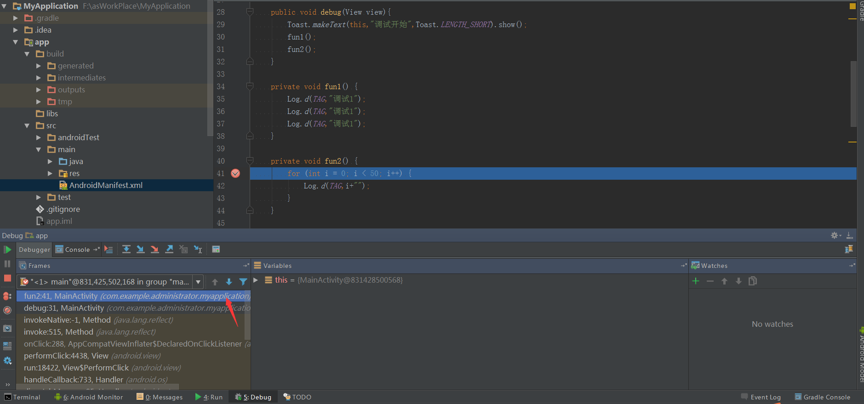Click the Frames list scrollbar thumb

pos(248,315)
